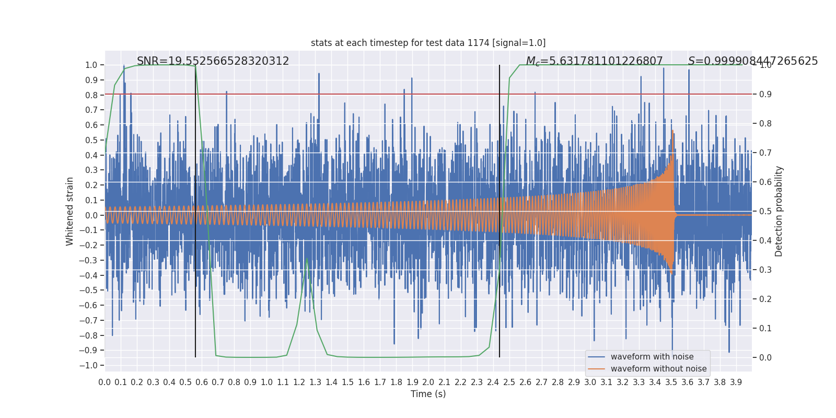Image resolution: width=836 pixels, height=418 pixels.
Task: Click the SNR value annotation
Action: pyautogui.click(x=213, y=61)
